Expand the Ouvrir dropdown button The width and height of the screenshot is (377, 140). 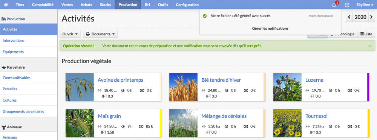70,34
